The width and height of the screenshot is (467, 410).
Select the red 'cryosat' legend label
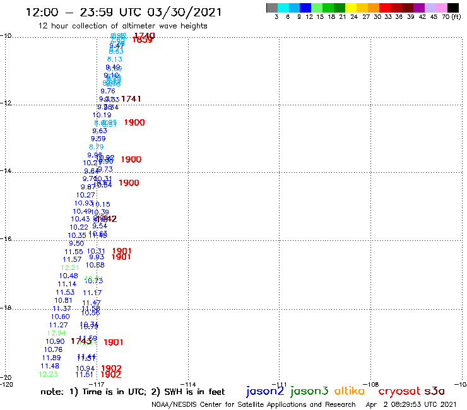(399, 391)
